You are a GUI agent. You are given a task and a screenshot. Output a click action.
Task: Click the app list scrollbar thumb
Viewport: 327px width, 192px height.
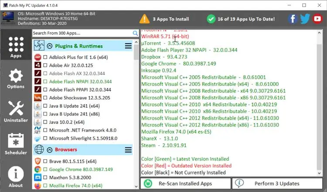click(136, 52)
